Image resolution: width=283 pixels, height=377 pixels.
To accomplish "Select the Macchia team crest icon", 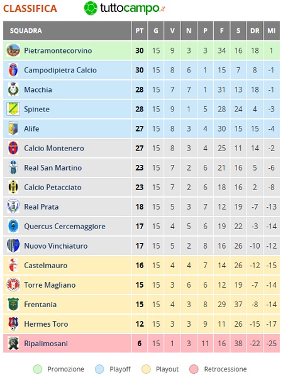I will point(13,89).
